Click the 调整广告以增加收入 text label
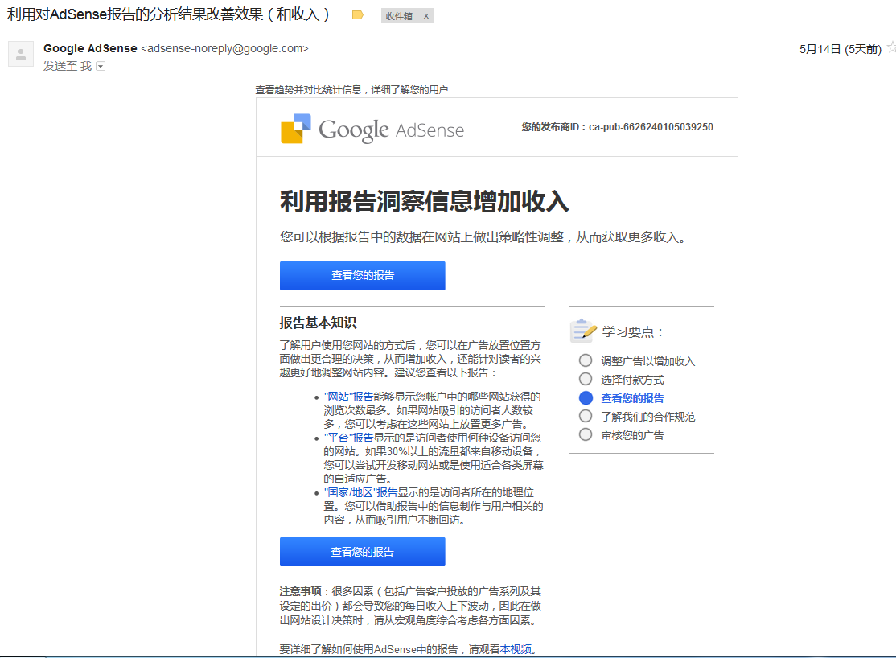The width and height of the screenshot is (896, 658). (x=648, y=361)
